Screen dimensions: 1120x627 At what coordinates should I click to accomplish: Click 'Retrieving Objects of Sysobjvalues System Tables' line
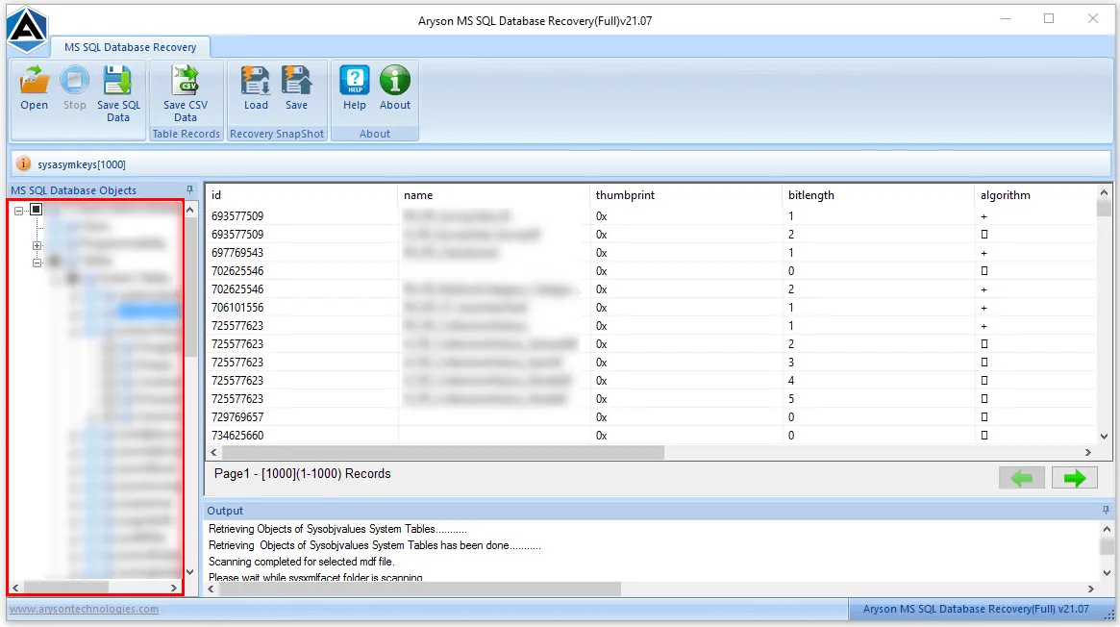337,529
